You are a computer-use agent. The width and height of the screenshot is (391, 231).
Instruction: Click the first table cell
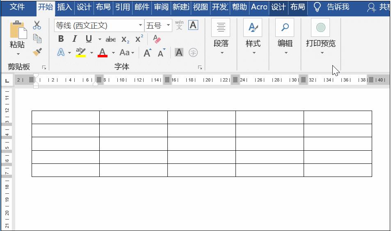[66, 118]
